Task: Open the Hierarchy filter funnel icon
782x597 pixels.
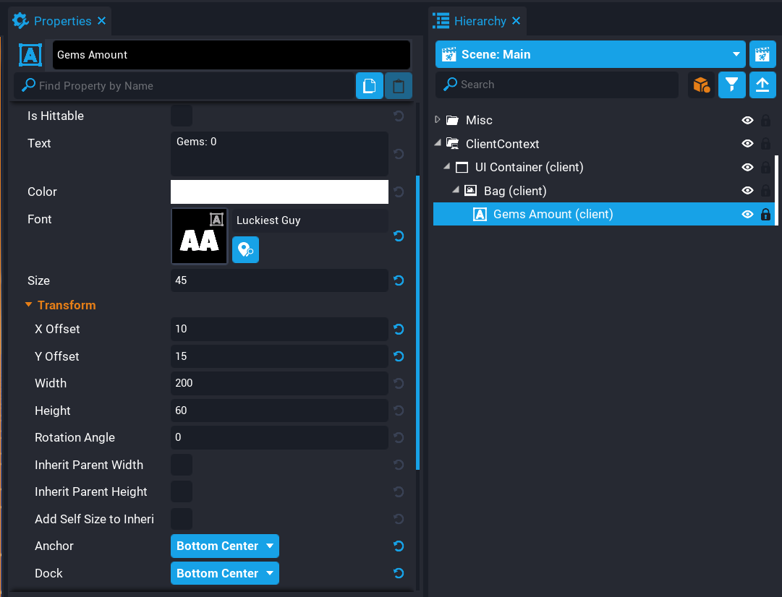Action: pyautogui.click(x=731, y=85)
